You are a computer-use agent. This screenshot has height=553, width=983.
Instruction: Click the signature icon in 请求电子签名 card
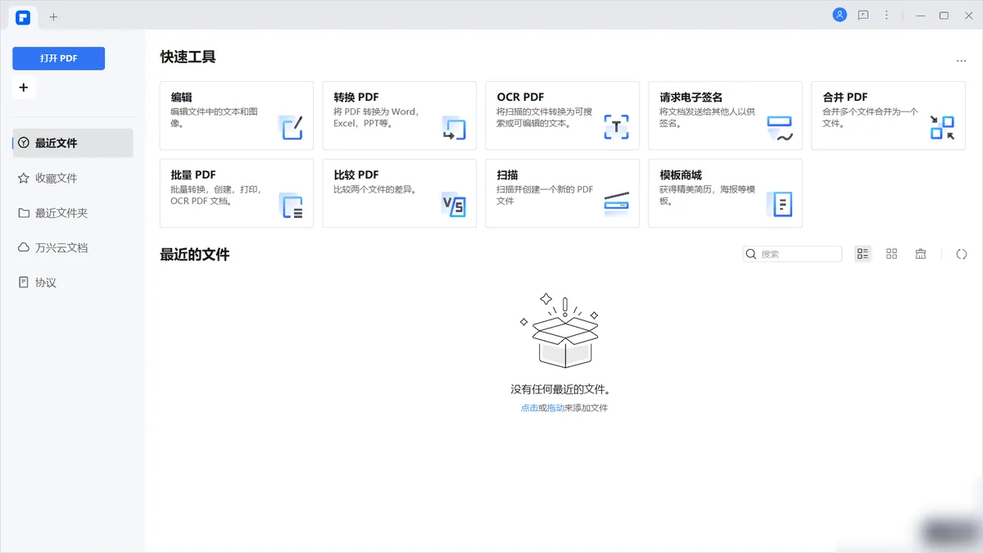pos(780,128)
